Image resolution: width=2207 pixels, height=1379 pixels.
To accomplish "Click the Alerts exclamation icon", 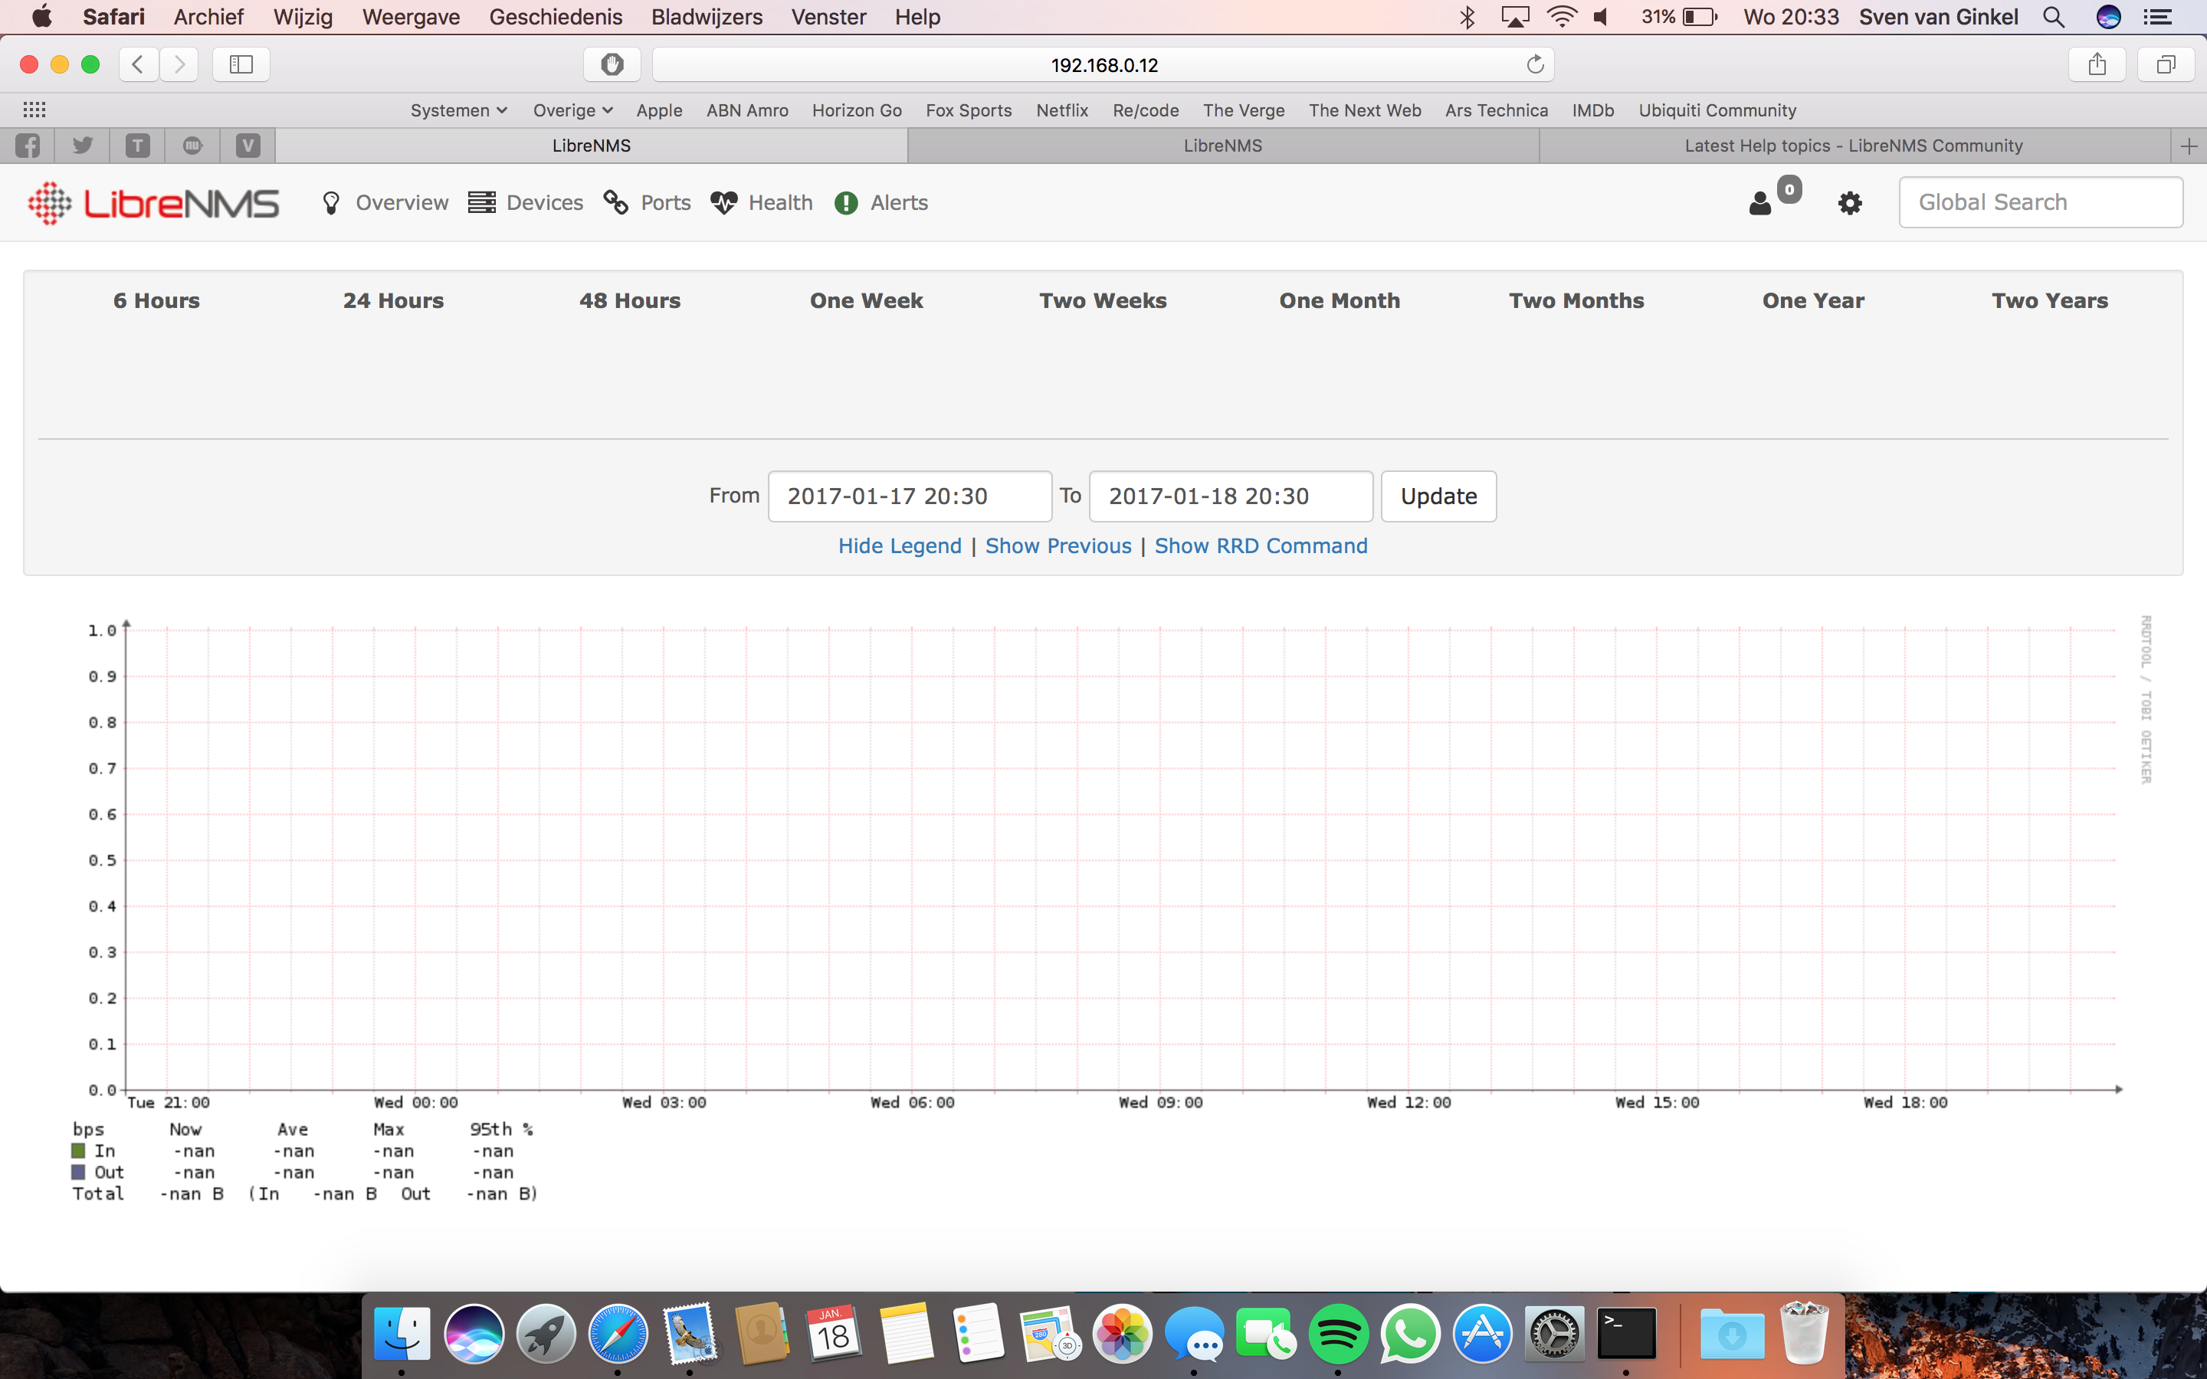I will pos(846,202).
